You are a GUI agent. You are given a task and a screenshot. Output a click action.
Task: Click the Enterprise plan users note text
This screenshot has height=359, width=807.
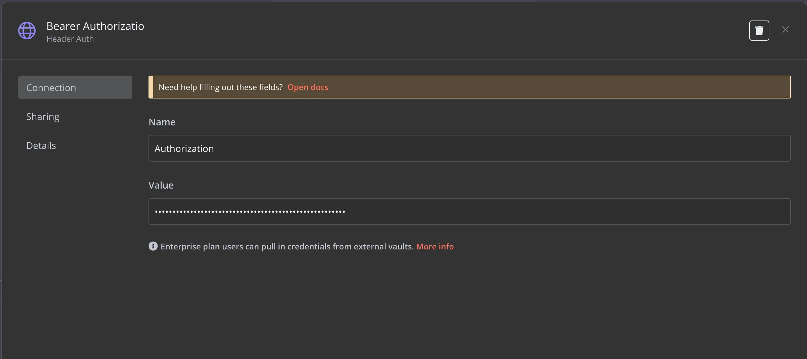[287, 247]
